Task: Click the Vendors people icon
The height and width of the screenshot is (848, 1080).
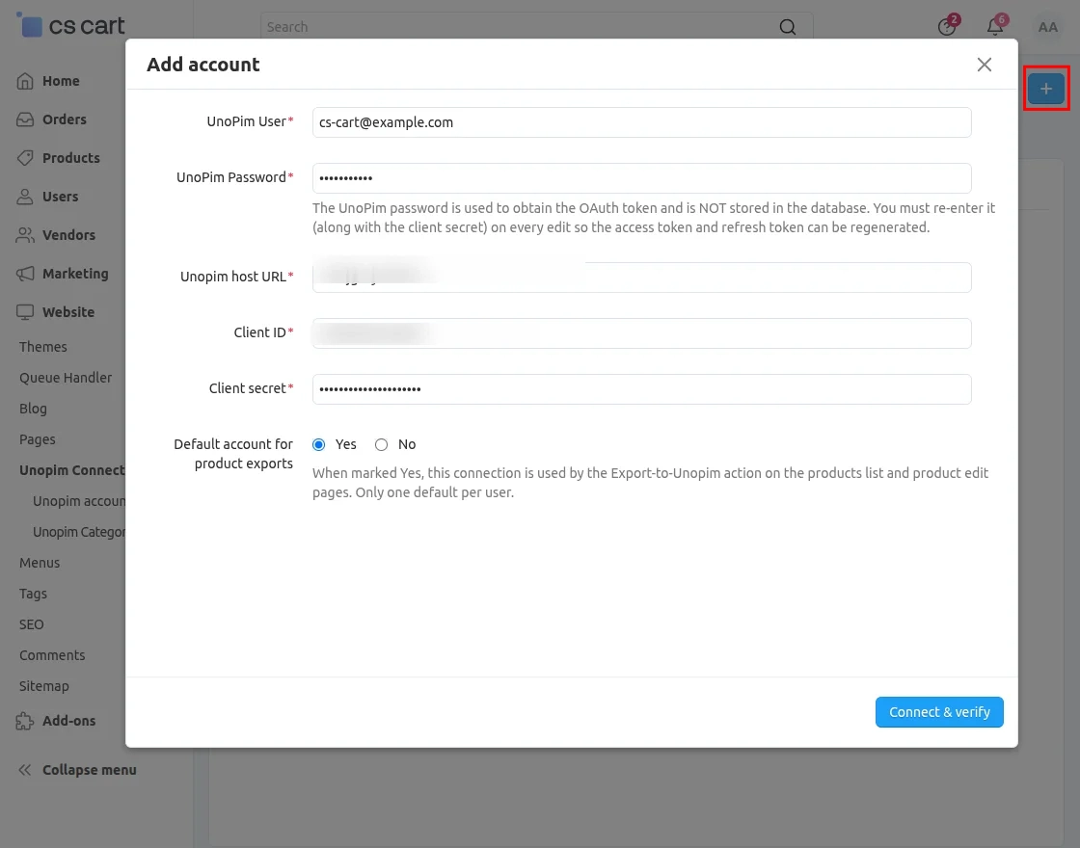Action: [x=25, y=235]
